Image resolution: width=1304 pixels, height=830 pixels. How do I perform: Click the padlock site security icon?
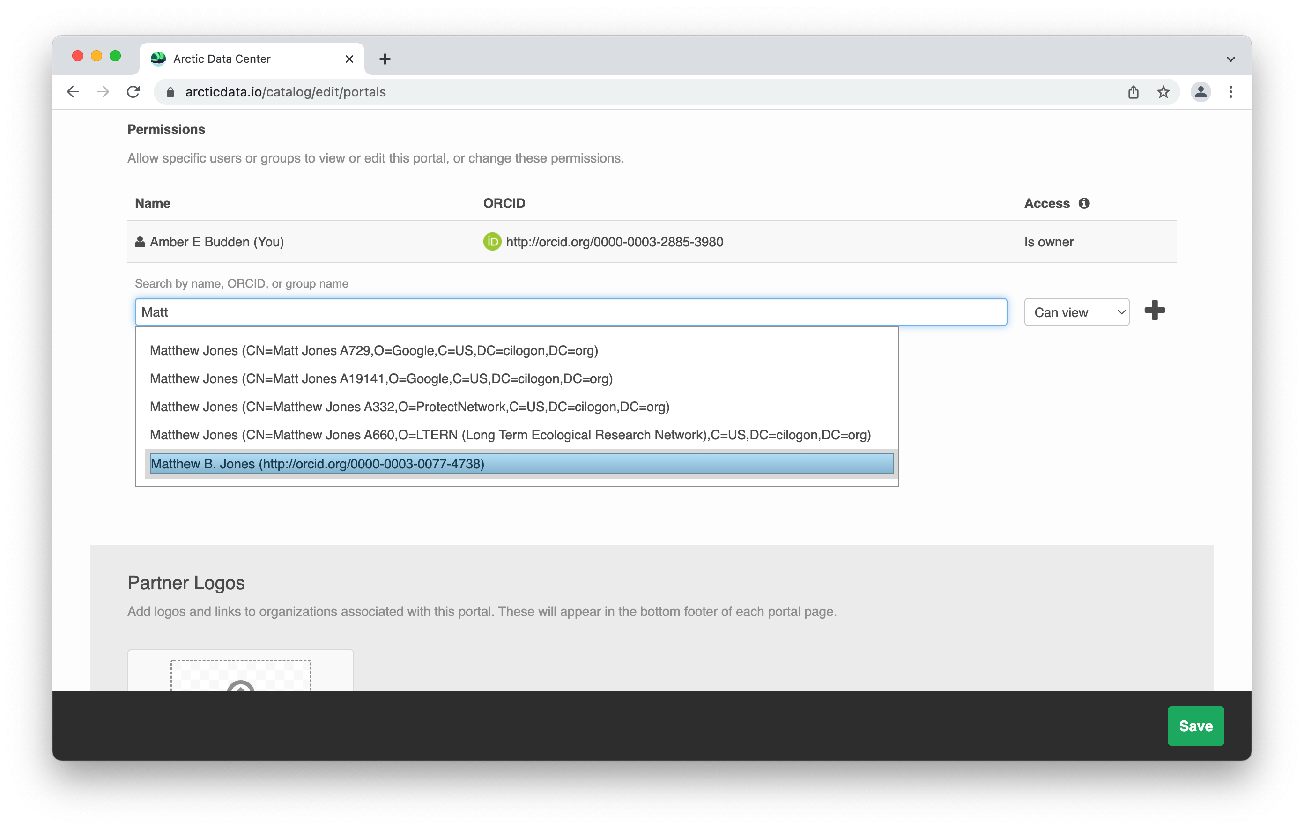tap(170, 92)
